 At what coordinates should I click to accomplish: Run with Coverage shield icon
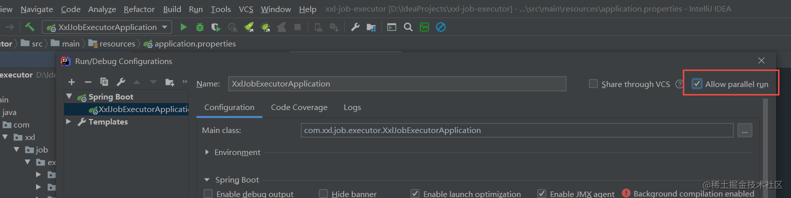click(x=215, y=27)
